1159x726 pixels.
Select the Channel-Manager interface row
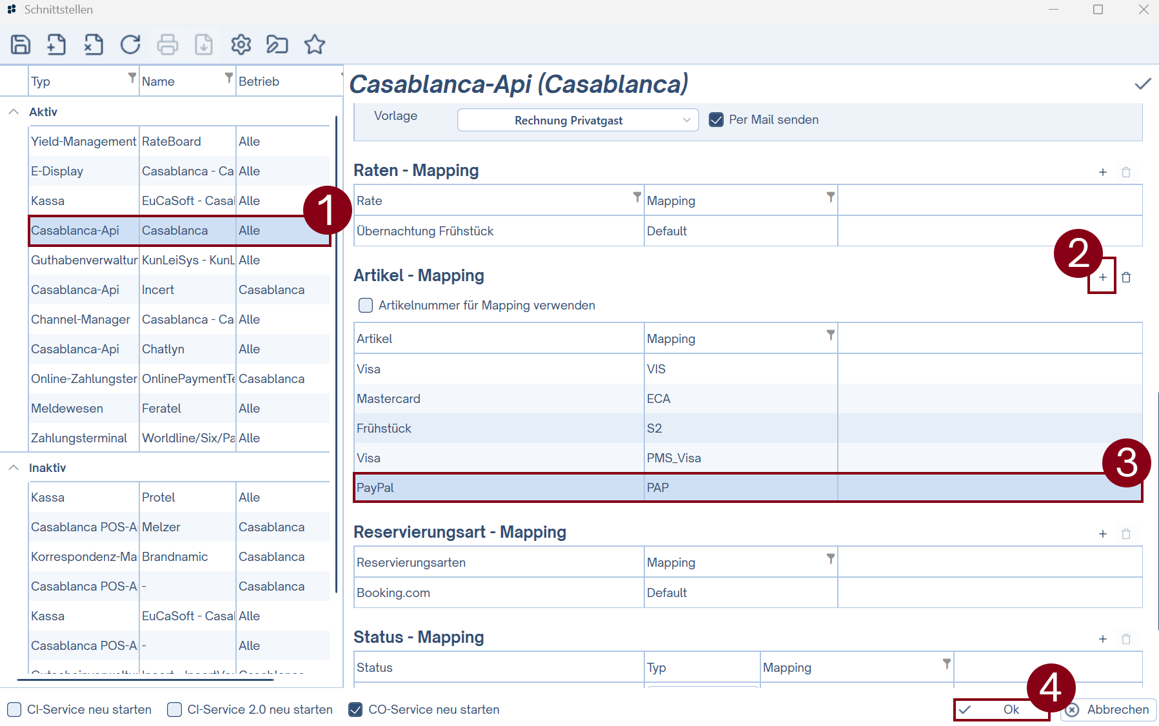point(81,319)
